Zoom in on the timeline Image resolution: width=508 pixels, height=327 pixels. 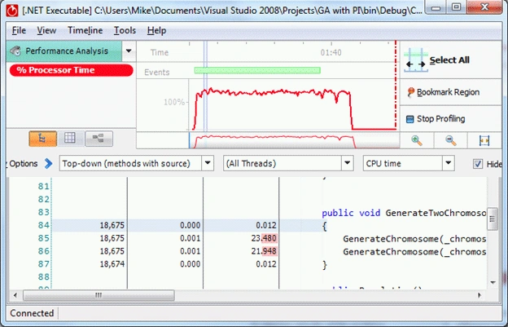point(417,140)
